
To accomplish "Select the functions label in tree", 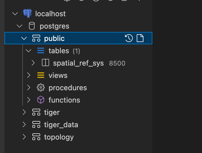I will pyautogui.click(x=64, y=100).
